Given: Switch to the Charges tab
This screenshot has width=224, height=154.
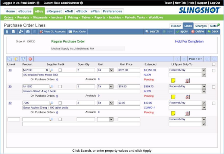Looking at the screenshot, I should (201, 26).
